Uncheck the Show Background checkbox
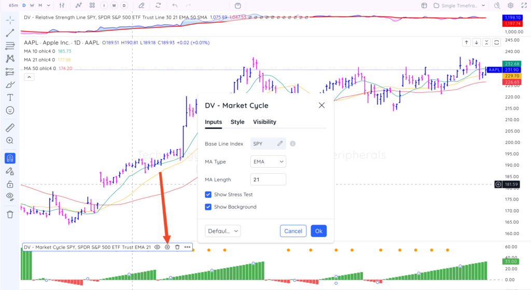The height and width of the screenshot is (290, 531). point(208,207)
